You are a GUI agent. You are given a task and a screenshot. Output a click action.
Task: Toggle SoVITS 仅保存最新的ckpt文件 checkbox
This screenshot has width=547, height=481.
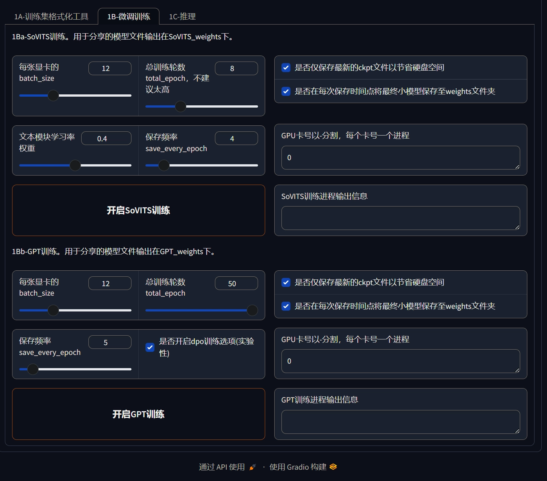tap(286, 68)
